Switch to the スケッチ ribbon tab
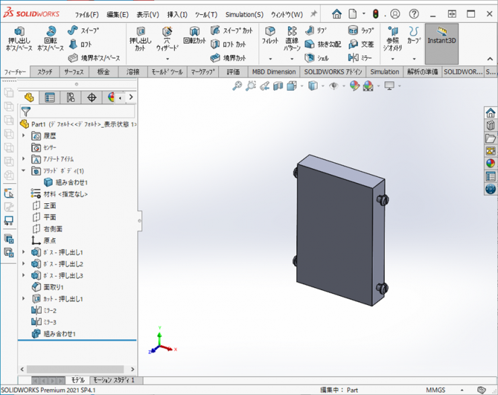 (x=45, y=72)
